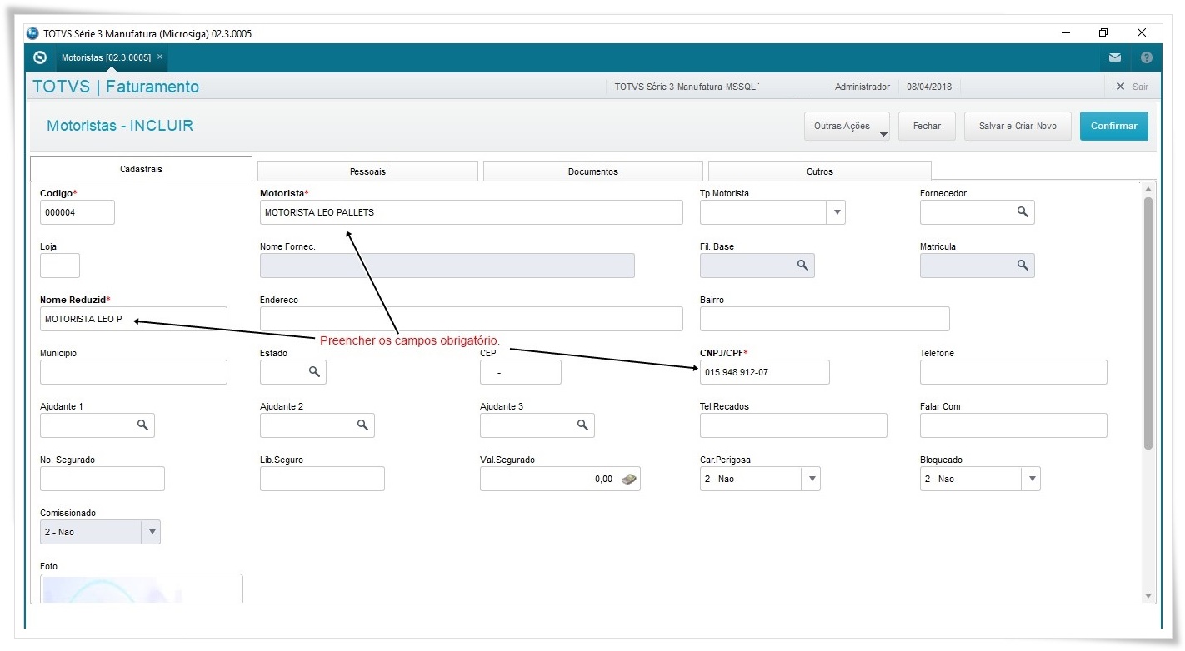This screenshot has height=651, width=1185.
Task: Search Matricula with the magnifier icon
Action: click(1022, 266)
